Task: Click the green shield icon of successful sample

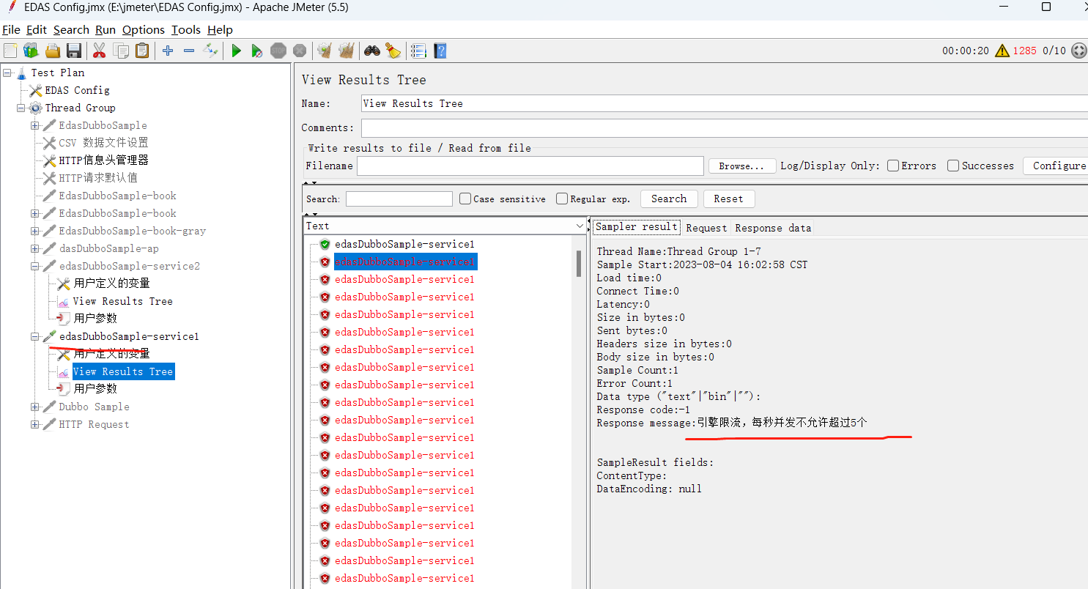Action: pyautogui.click(x=325, y=244)
